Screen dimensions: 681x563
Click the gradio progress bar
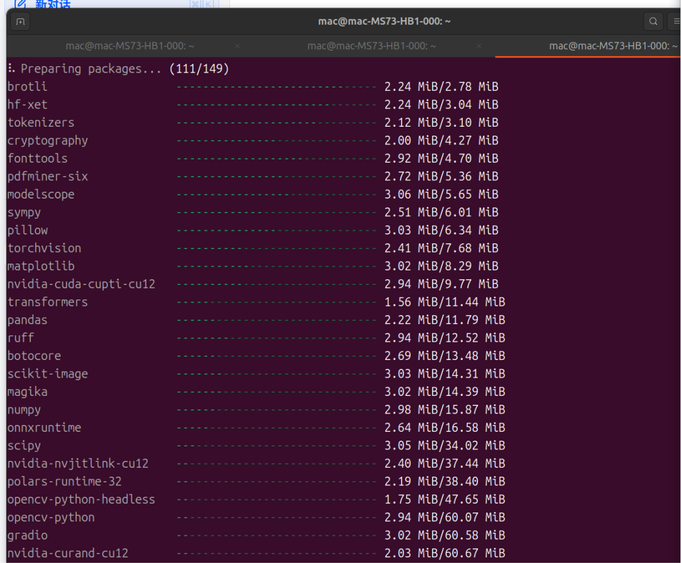coord(276,535)
